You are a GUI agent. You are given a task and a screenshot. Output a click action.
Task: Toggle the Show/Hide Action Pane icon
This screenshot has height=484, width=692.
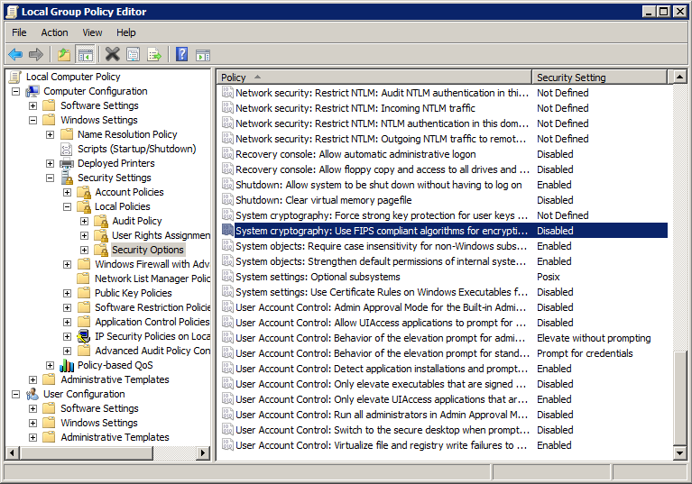[203, 55]
